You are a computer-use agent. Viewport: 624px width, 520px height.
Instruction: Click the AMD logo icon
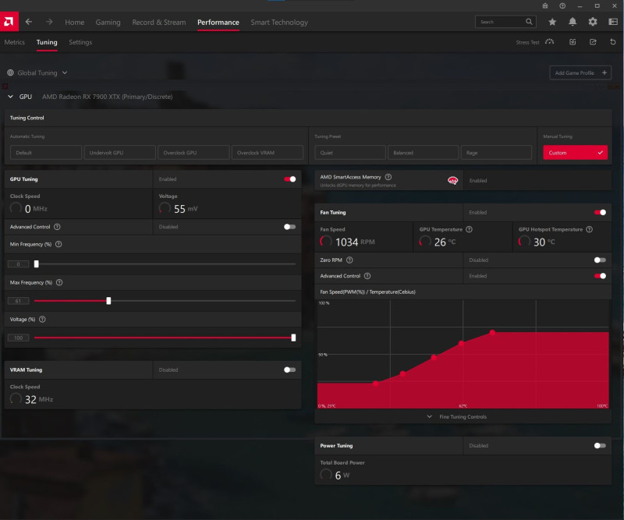[9, 22]
